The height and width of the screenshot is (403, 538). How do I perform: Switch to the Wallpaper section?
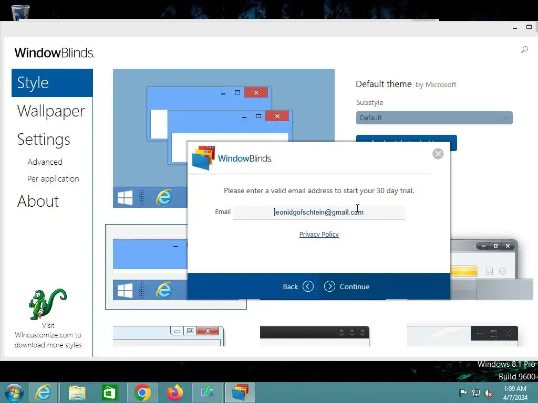pyautogui.click(x=51, y=111)
